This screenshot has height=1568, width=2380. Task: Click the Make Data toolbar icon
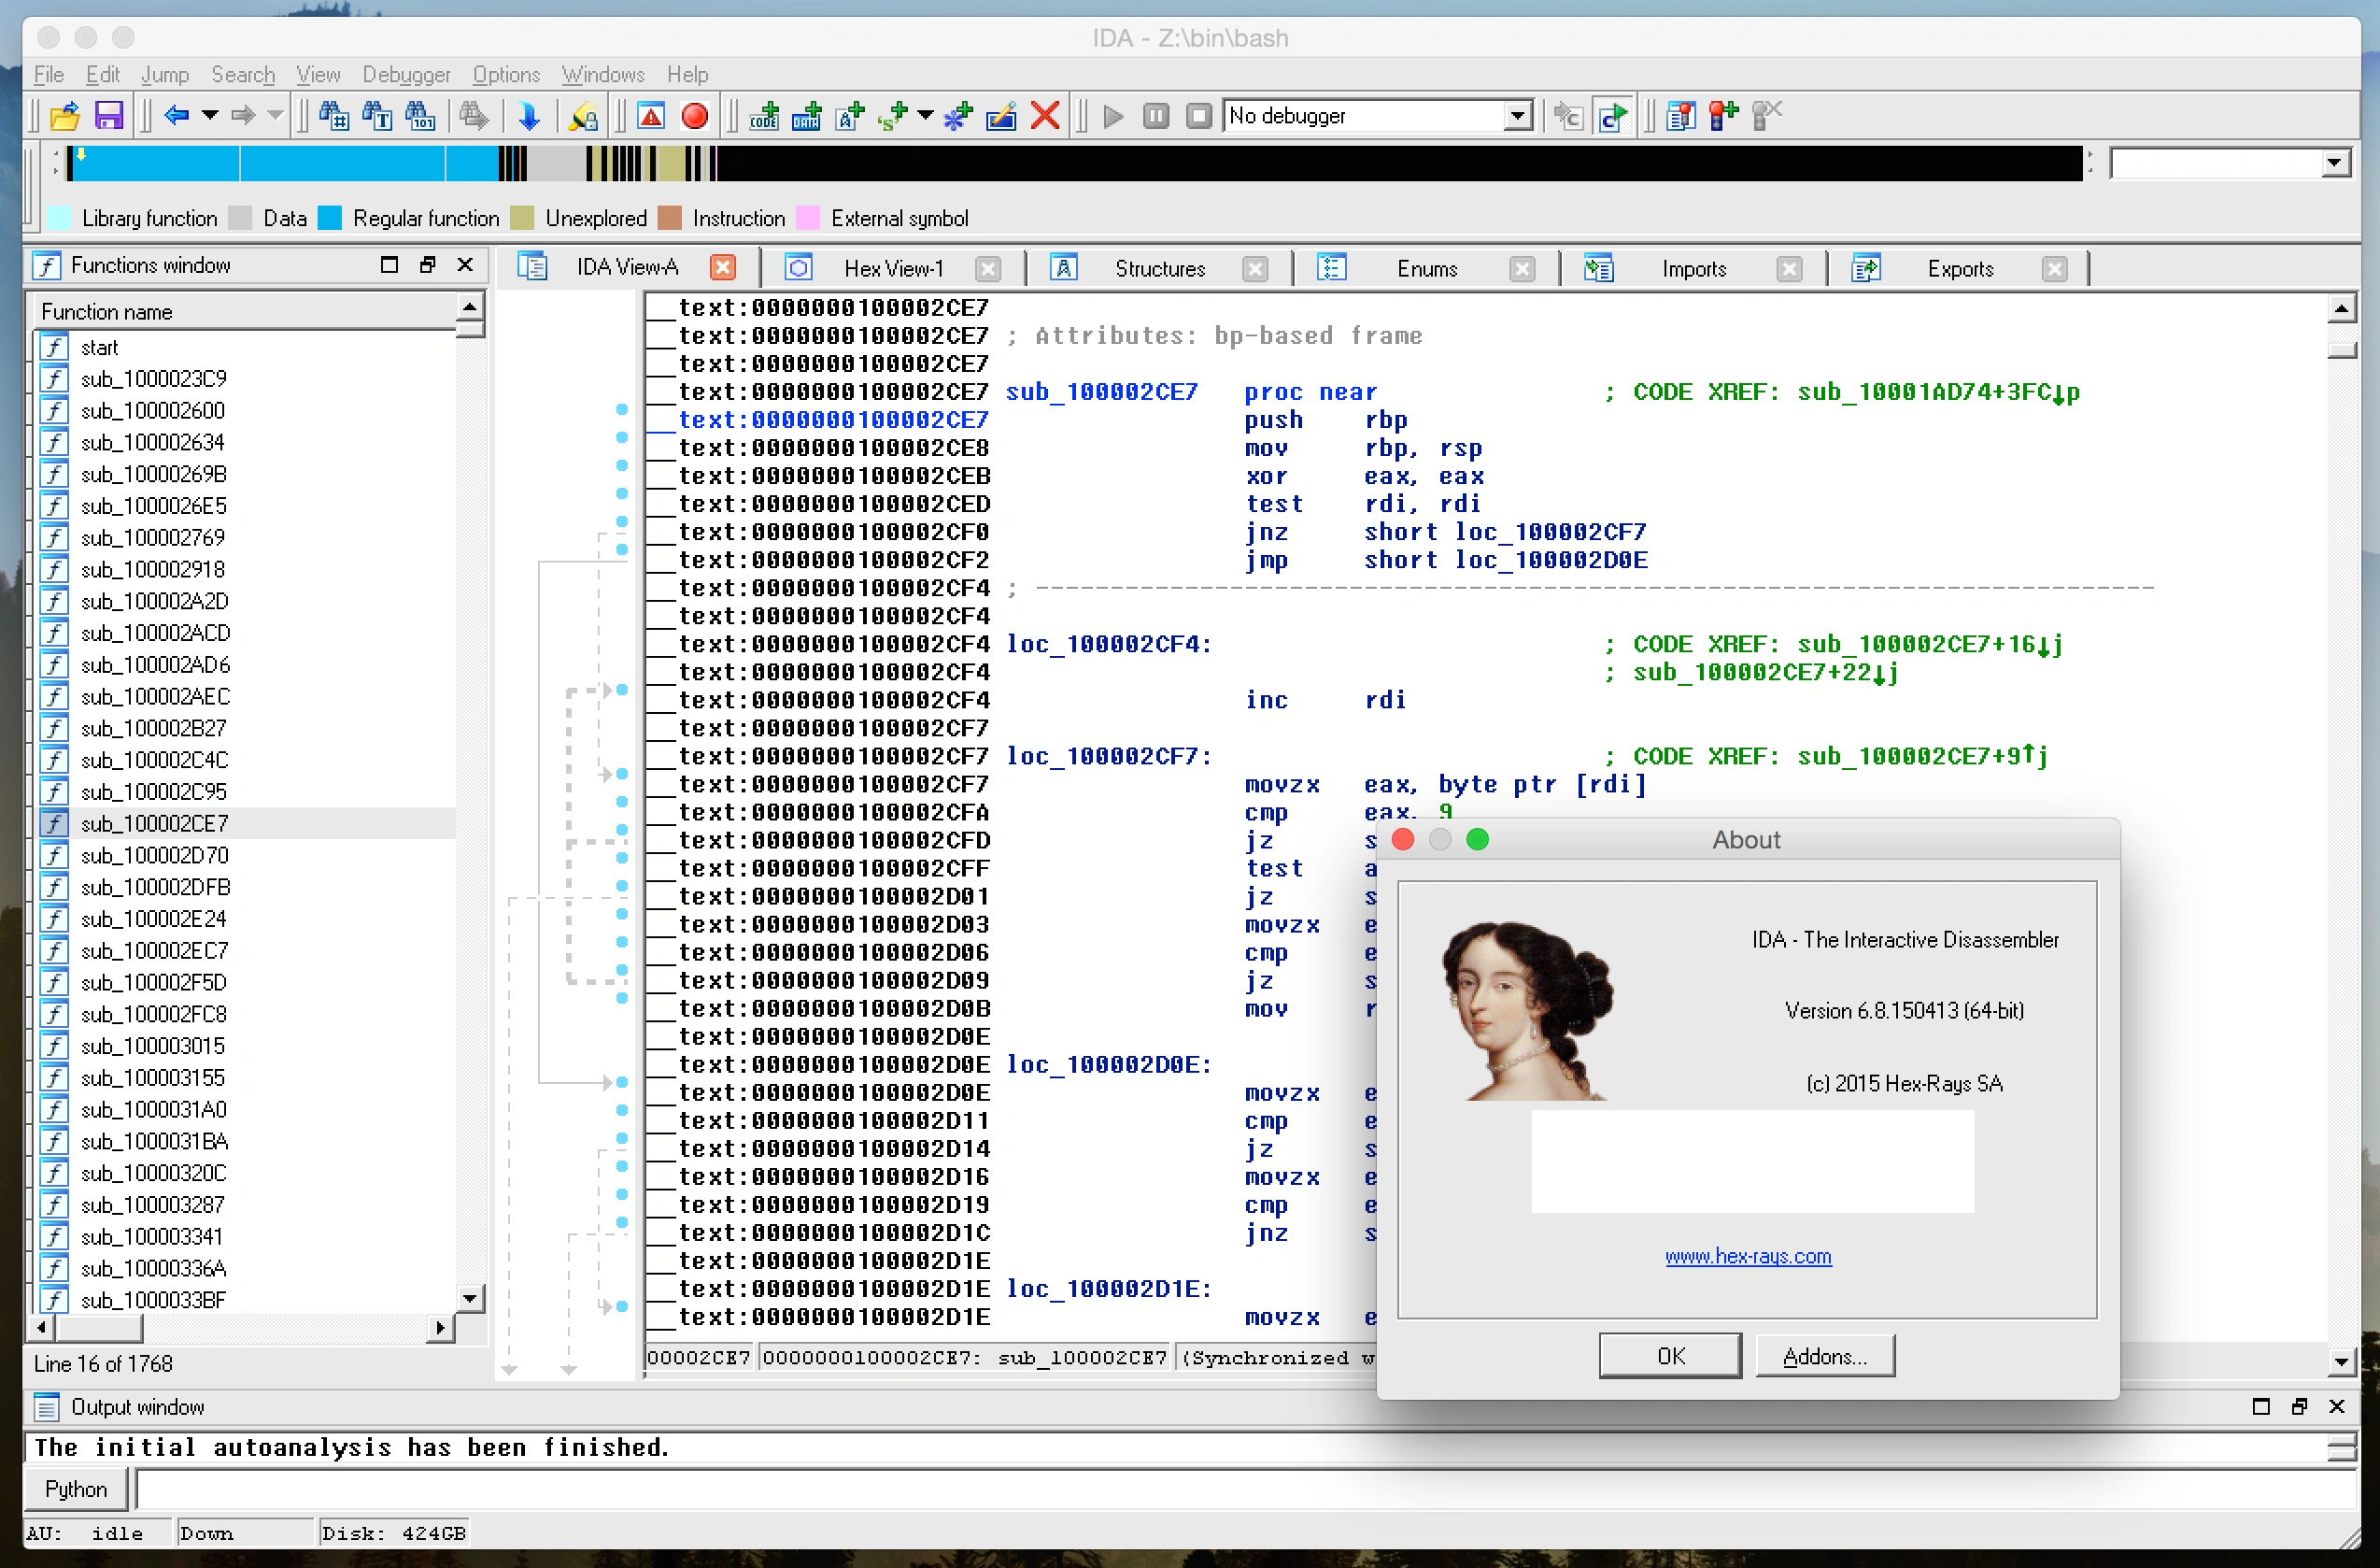point(806,115)
